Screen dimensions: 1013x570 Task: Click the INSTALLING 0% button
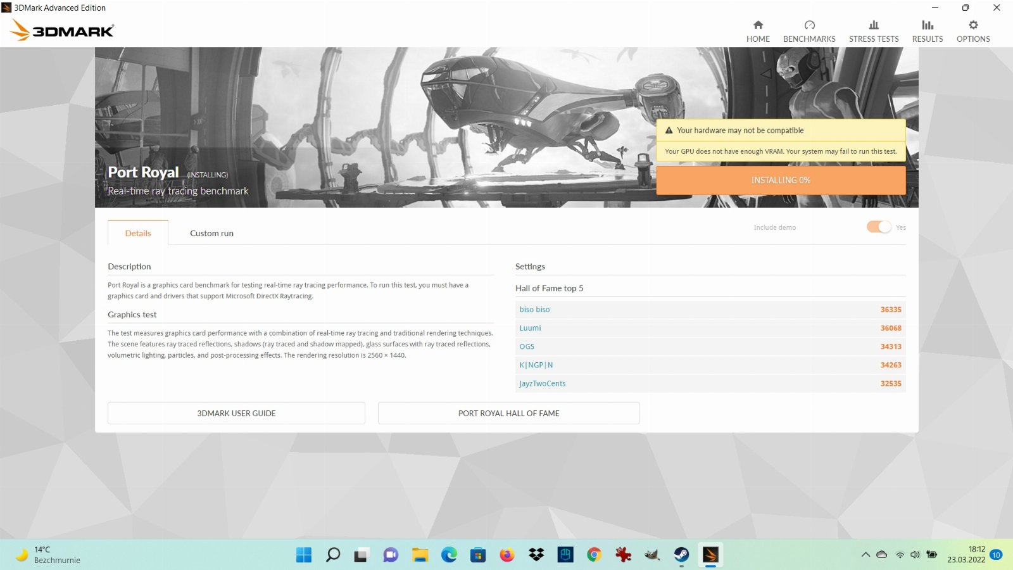tap(781, 180)
